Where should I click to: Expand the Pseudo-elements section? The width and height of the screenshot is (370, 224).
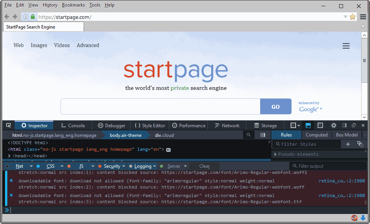(x=275, y=154)
